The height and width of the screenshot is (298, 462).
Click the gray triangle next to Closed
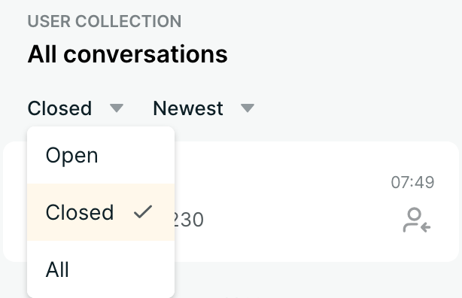(x=117, y=108)
